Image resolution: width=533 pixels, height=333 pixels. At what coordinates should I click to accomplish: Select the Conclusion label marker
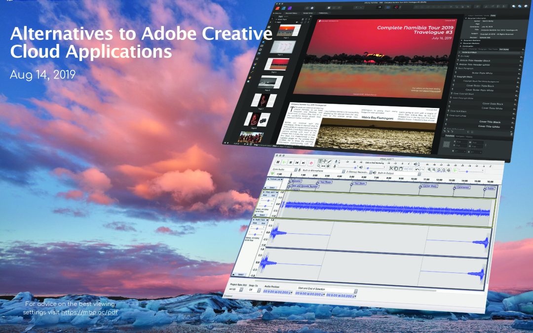point(463,187)
